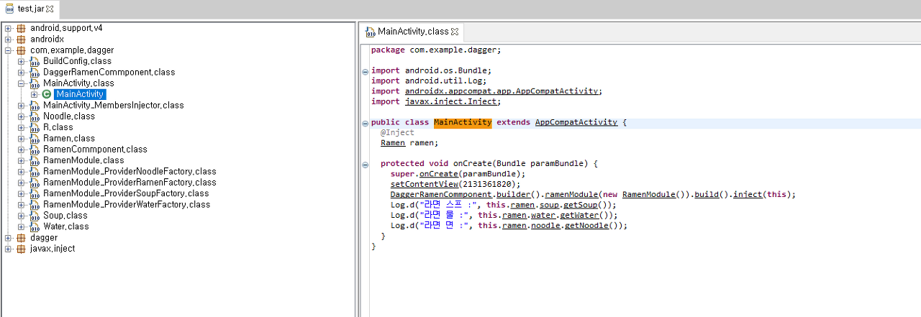Click the android.support.v4 package icon
This screenshot has width=921, height=317.
[x=21, y=28]
